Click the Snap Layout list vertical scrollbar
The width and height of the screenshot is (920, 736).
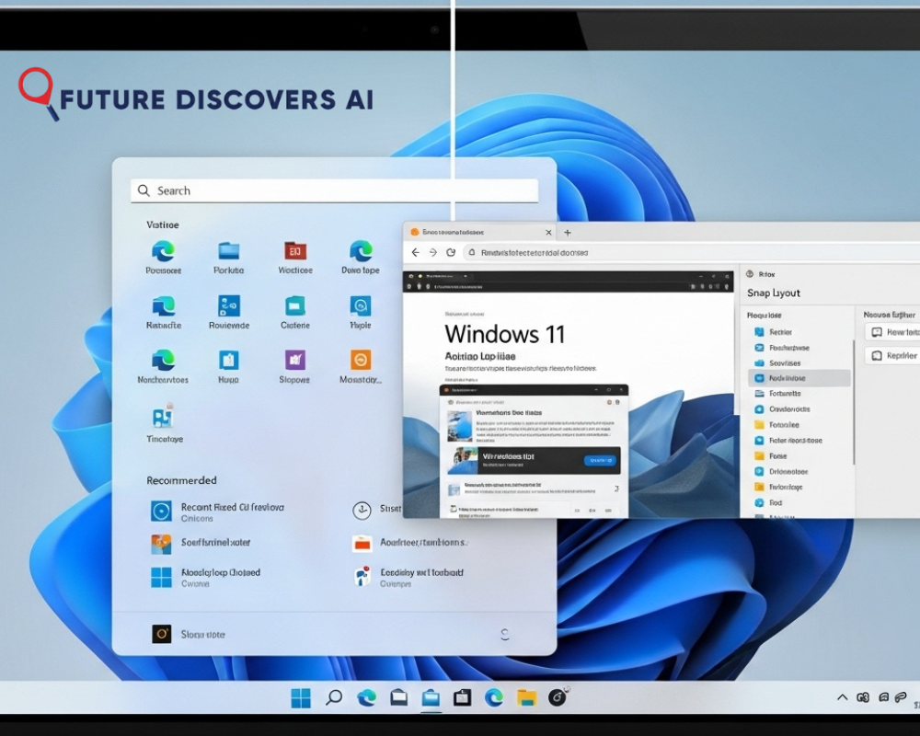click(854, 405)
